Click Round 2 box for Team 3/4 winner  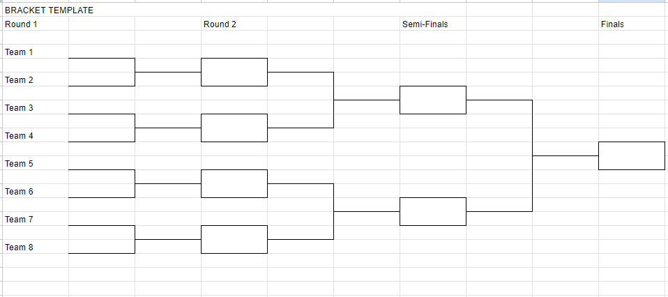[234, 128]
